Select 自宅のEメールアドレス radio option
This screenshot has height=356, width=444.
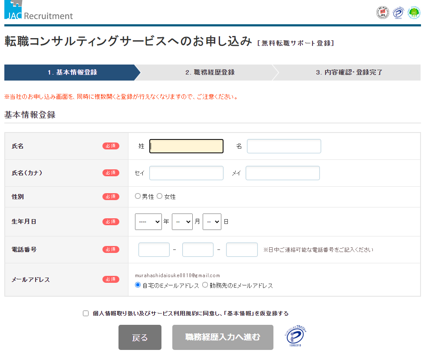click(x=138, y=285)
